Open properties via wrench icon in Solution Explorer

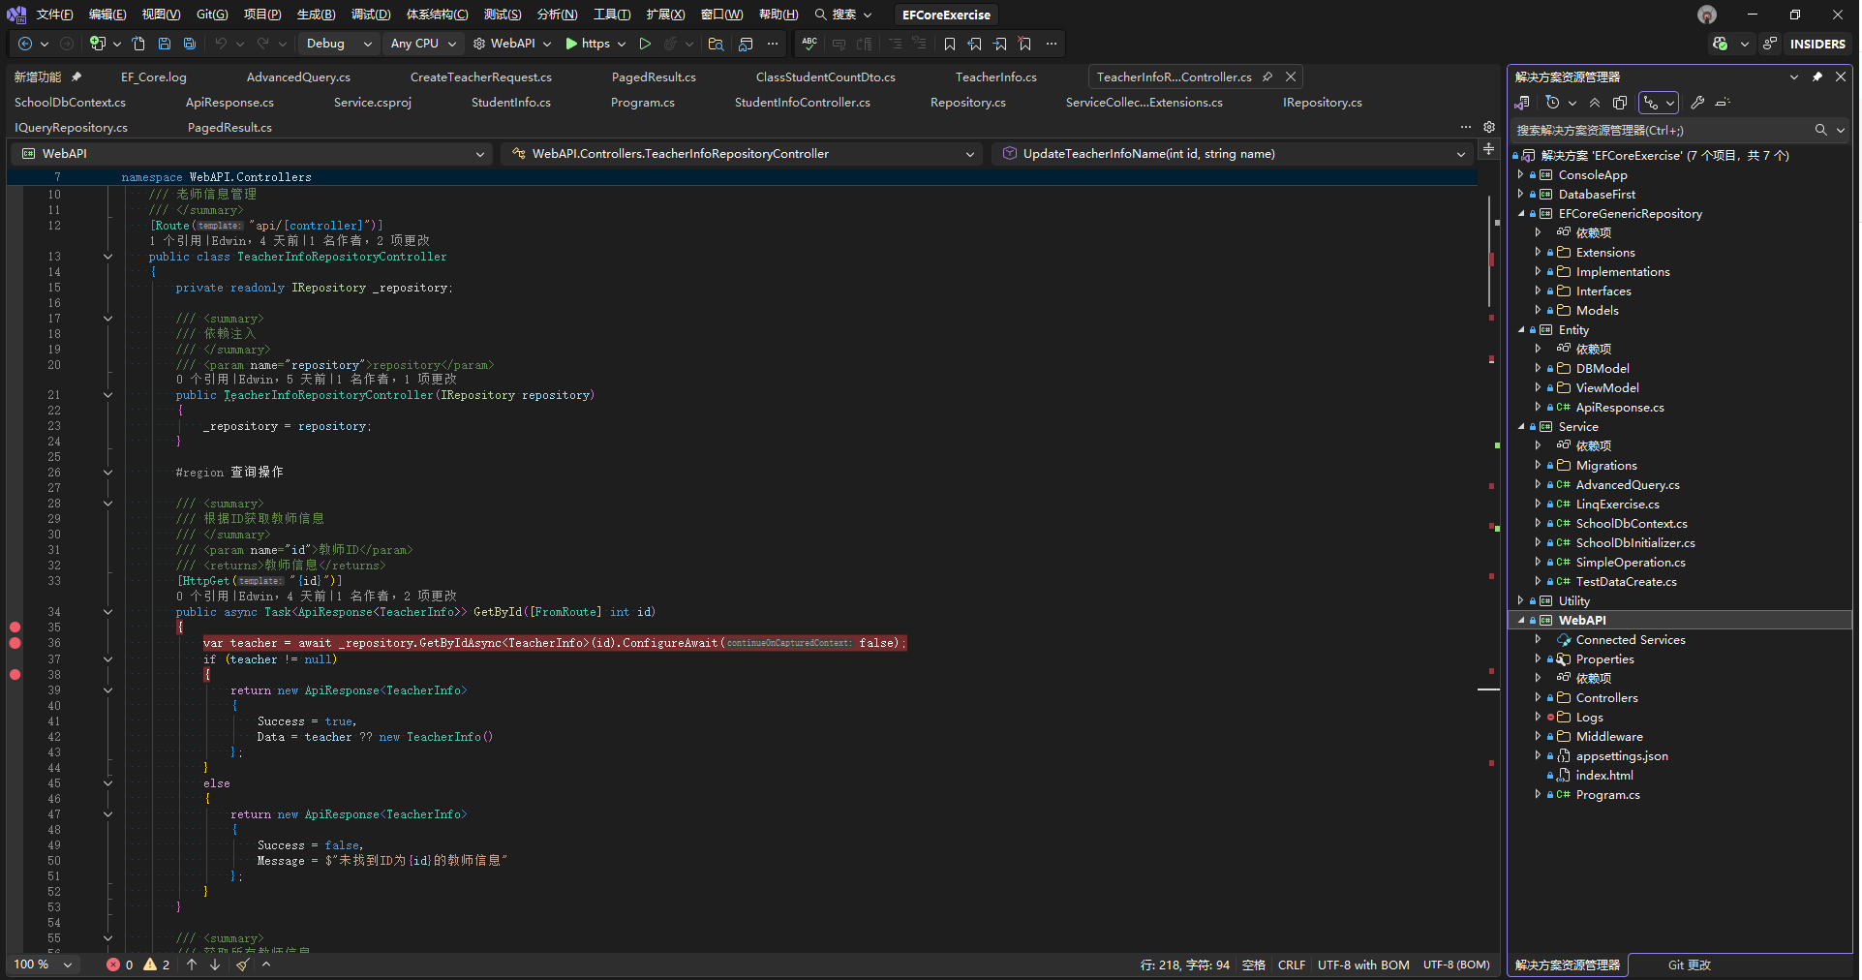pos(1697,103)
